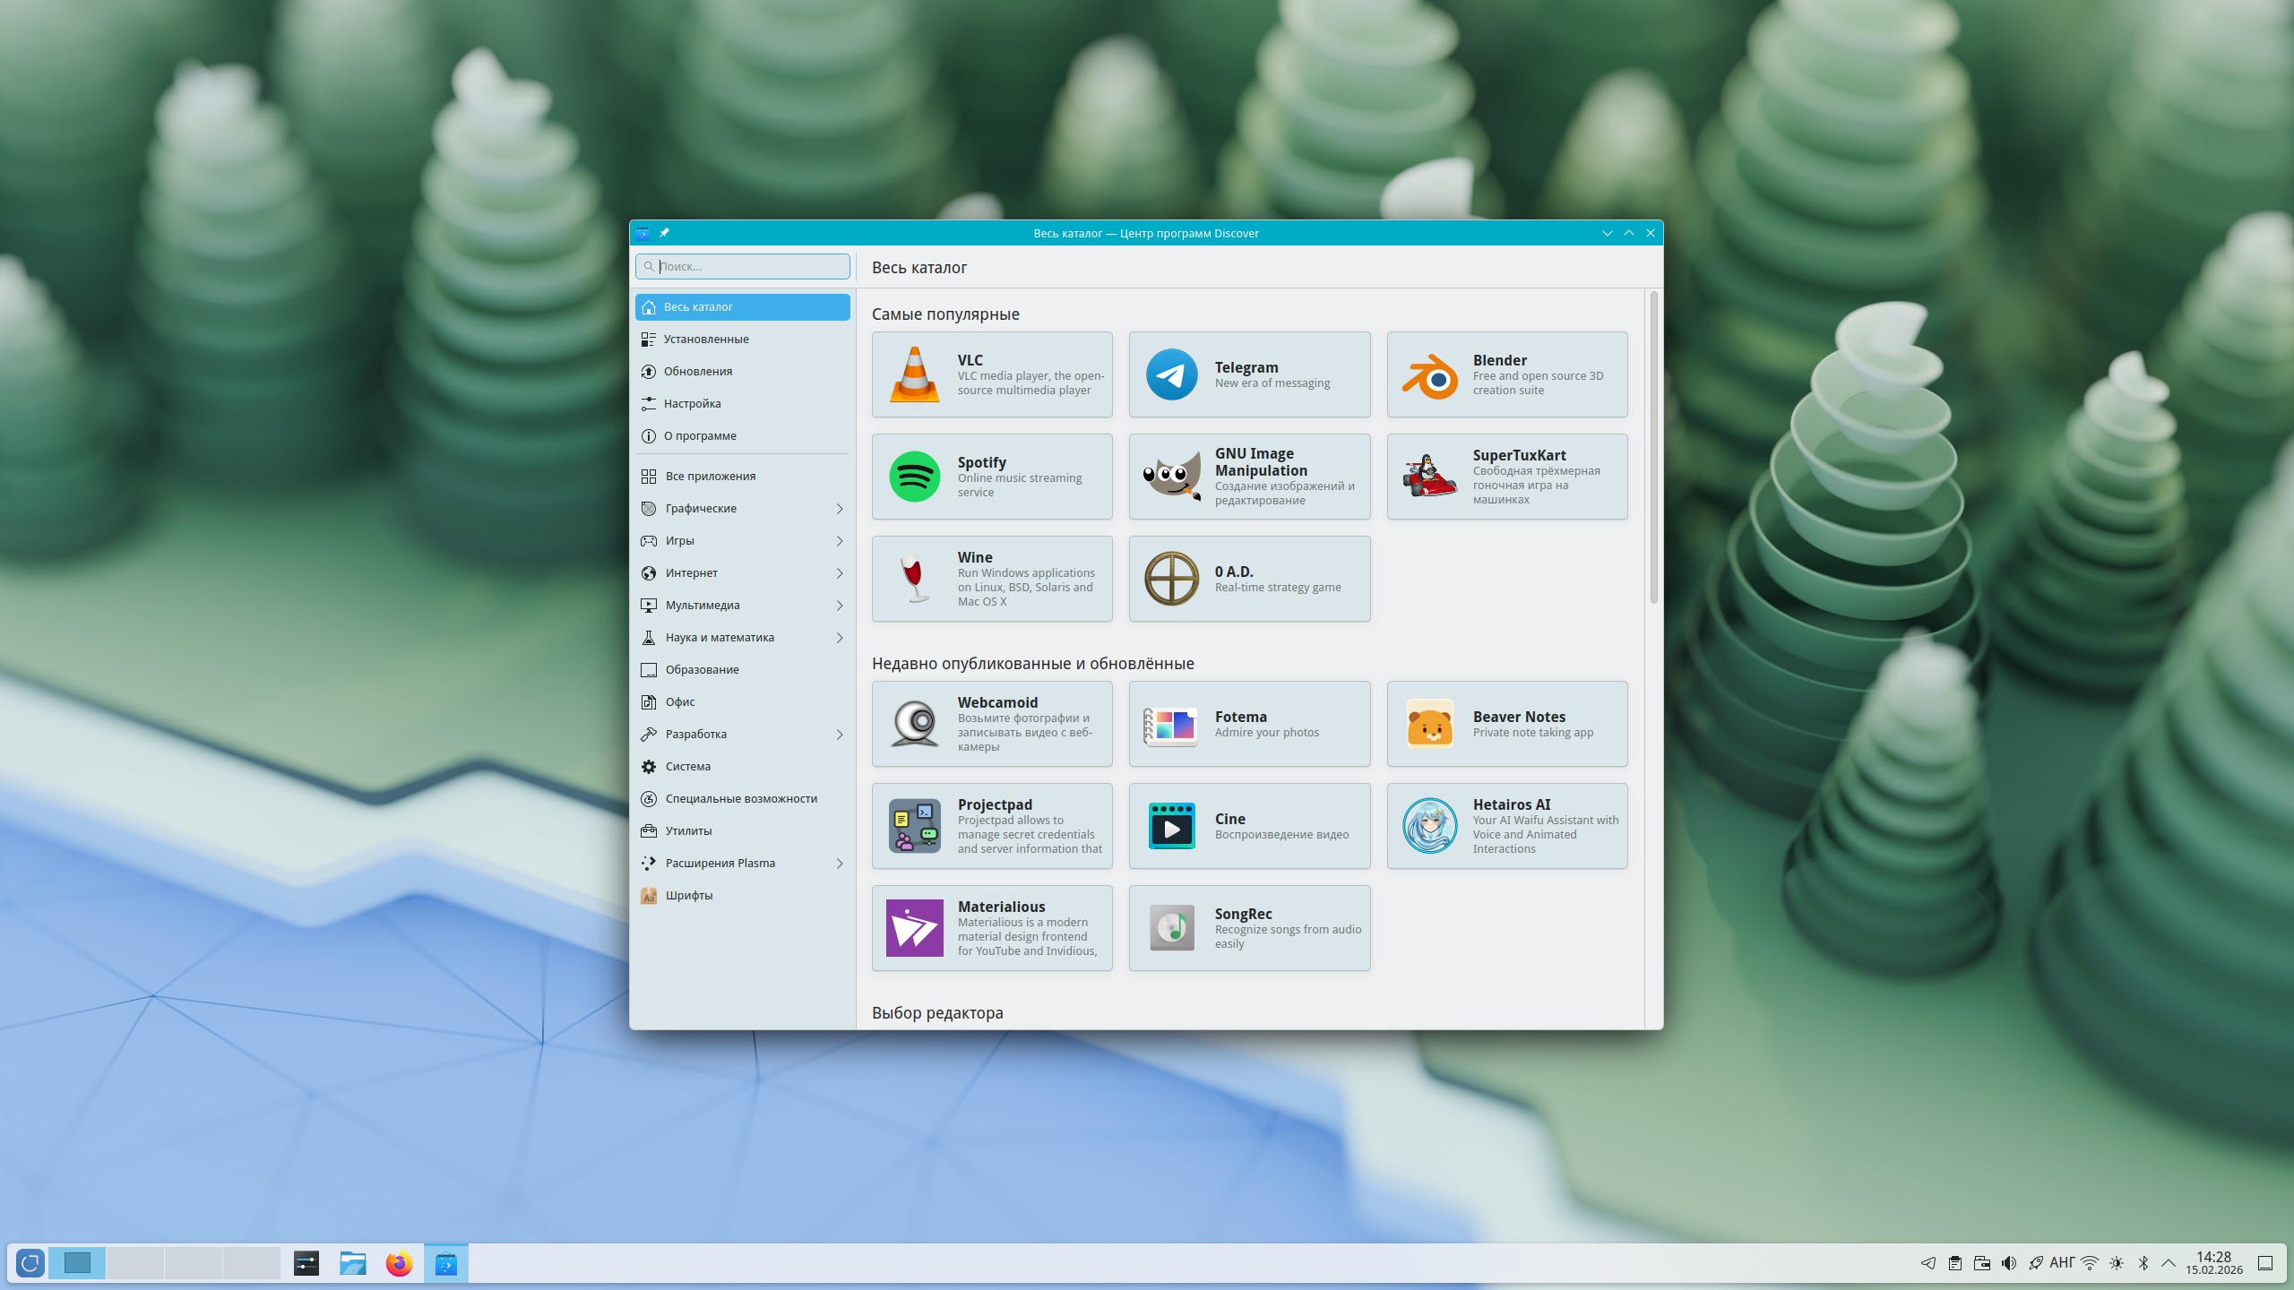This screenshot has height=1290, width=2294.
Task: Open the Telegram app card icon
Action: 1171,374
